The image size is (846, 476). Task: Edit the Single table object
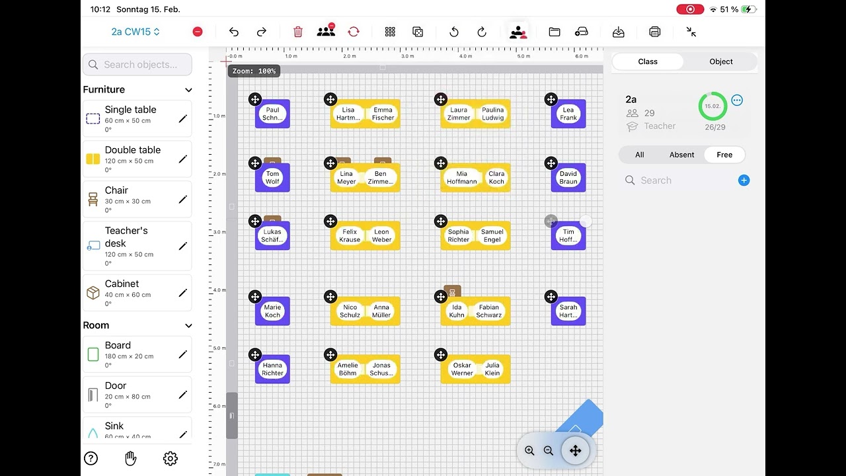tap(183, 119)
